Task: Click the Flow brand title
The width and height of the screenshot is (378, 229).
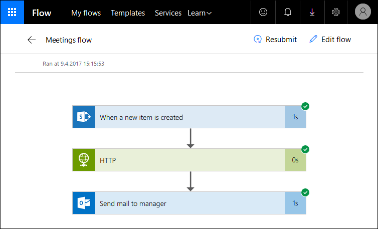Action: click(x=42, y=13)
